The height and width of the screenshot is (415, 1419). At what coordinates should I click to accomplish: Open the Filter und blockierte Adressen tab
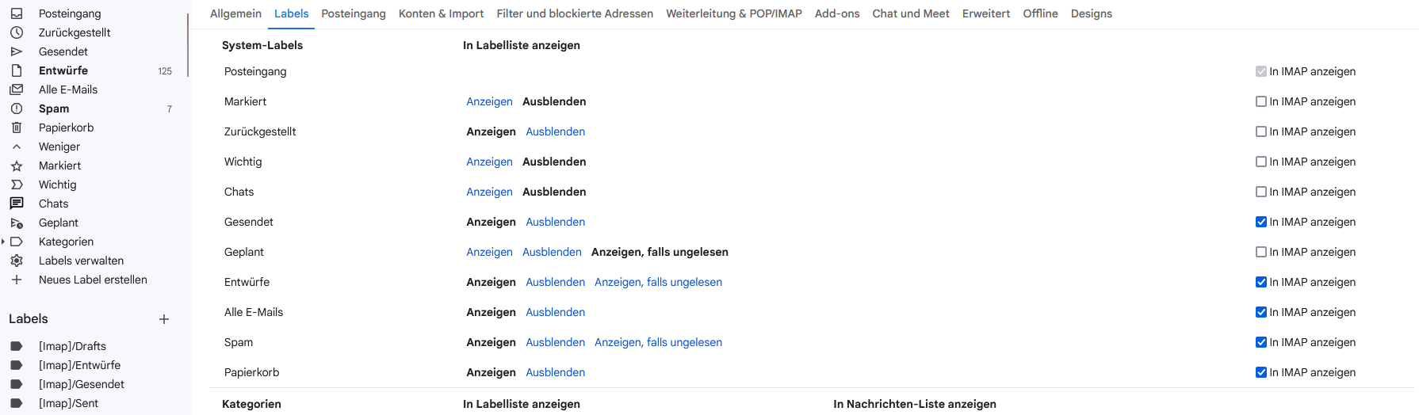[575, 13]
